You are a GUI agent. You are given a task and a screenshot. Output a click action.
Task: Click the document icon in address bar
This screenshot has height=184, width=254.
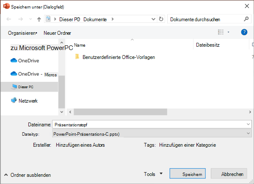[48, 19]
